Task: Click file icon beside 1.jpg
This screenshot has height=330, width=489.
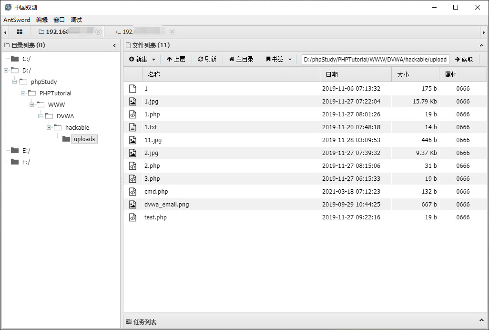Action: pos(132,102)
